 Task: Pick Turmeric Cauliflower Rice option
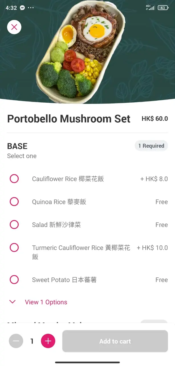pyautogui.click(x=14, y=247)
